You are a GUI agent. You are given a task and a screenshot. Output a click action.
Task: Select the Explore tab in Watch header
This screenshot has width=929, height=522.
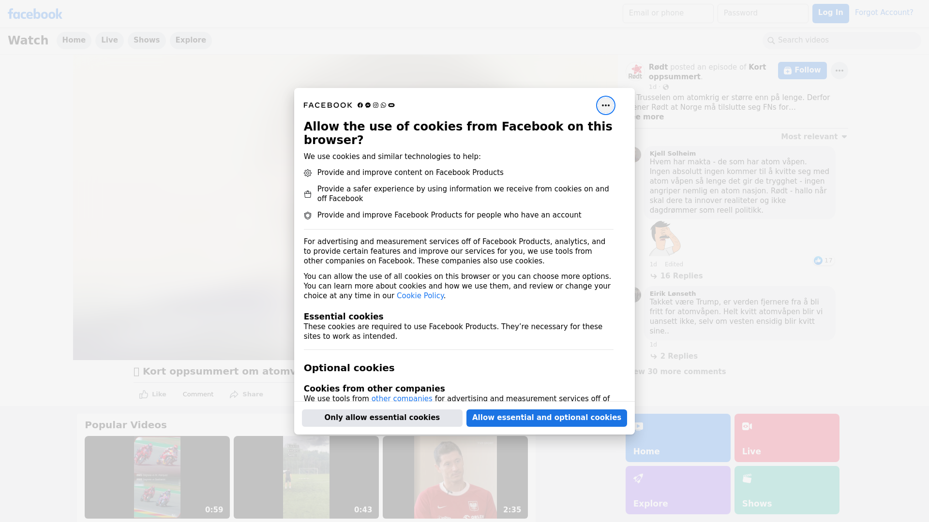191,41
